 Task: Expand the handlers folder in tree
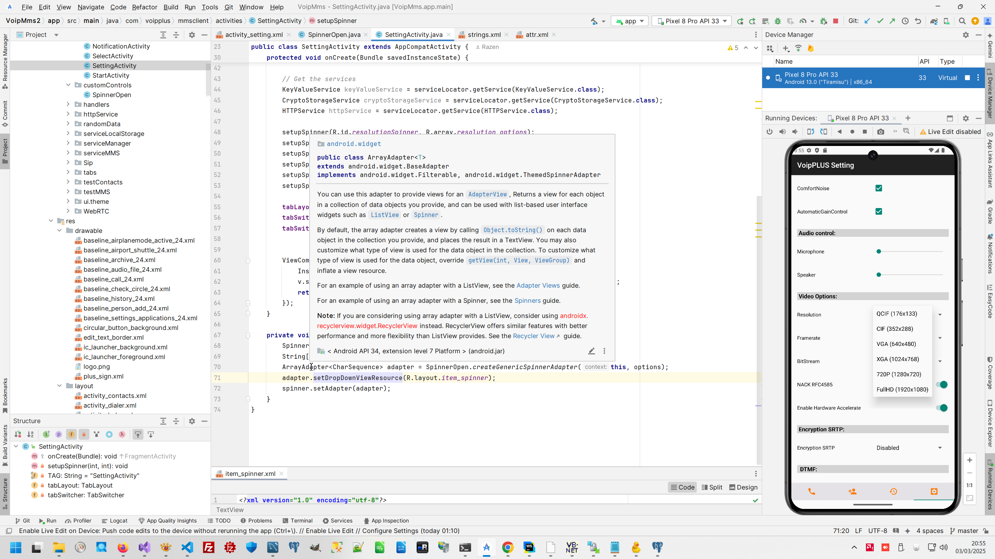68,104
